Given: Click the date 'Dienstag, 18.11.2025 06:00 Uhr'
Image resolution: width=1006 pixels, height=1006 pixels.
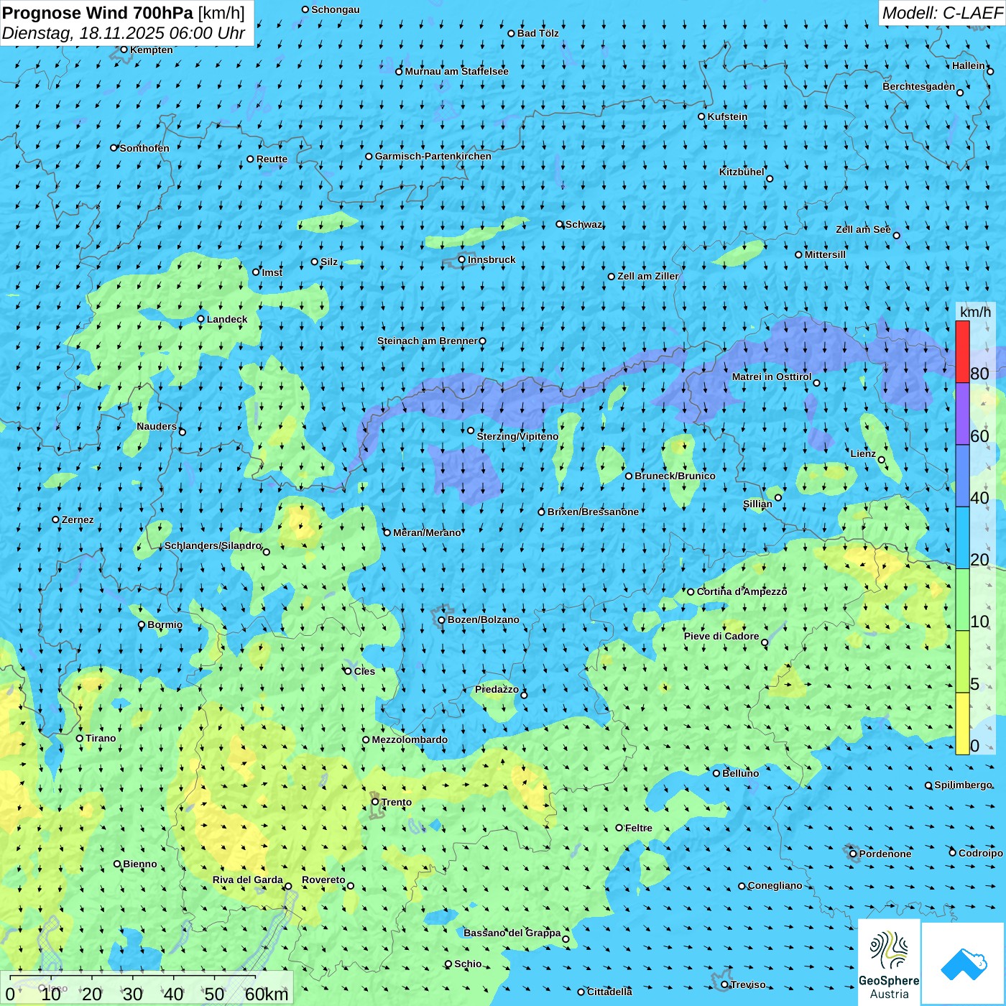Looking at the screenshot, I should coord(124,33).
